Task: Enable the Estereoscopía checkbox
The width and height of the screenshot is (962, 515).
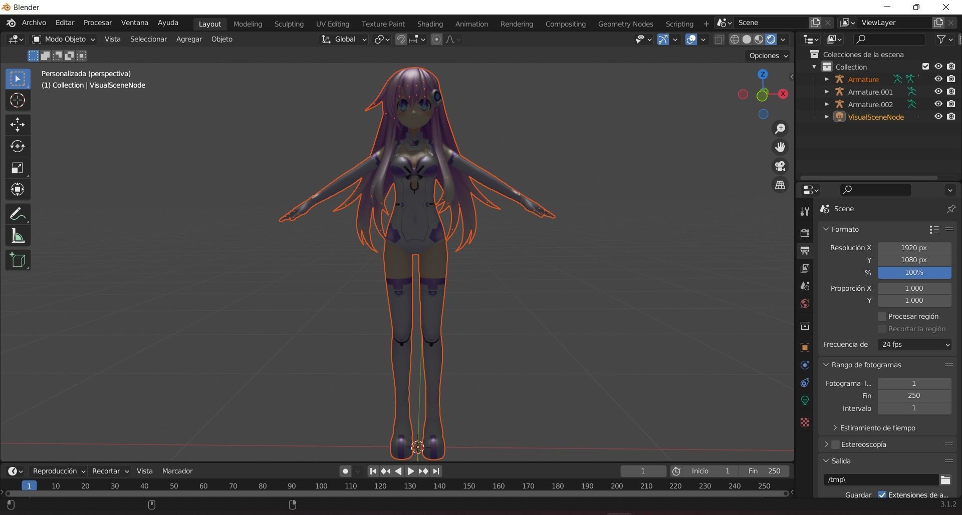Action: point(835,444)
